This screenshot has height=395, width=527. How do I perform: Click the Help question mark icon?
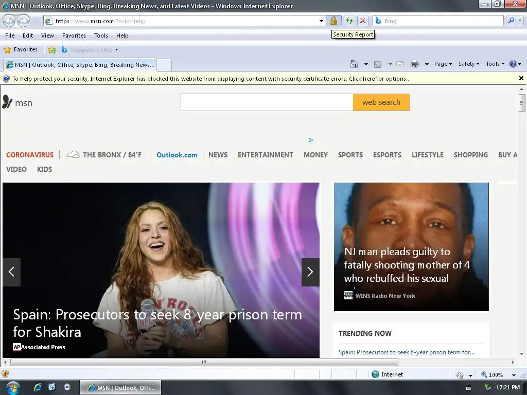(513, 64)
